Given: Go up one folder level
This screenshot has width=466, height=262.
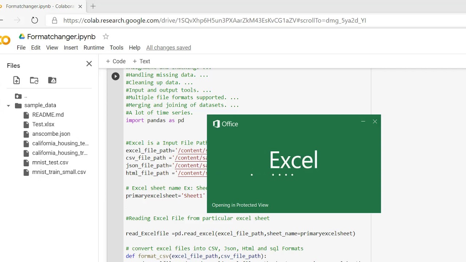Looking at the screenshot, I should [18, 96].
